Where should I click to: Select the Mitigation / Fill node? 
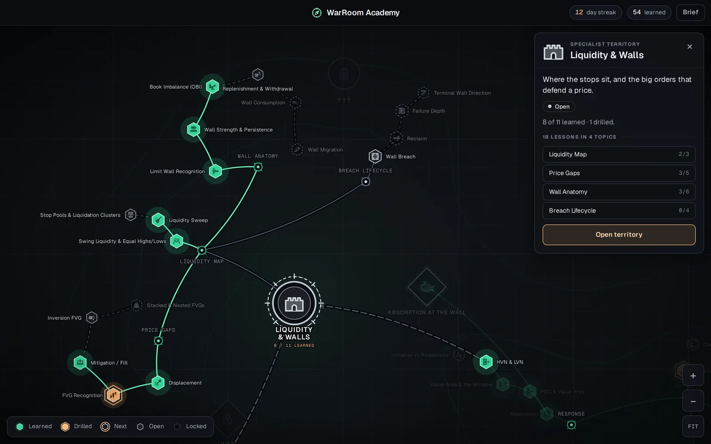coord(80,362)
